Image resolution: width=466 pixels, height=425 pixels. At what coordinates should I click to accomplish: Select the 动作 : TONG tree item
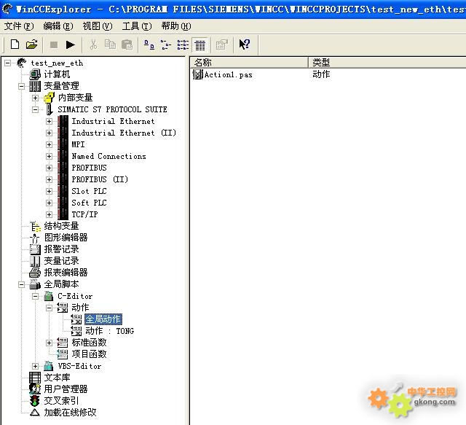(x=110, y=331)
